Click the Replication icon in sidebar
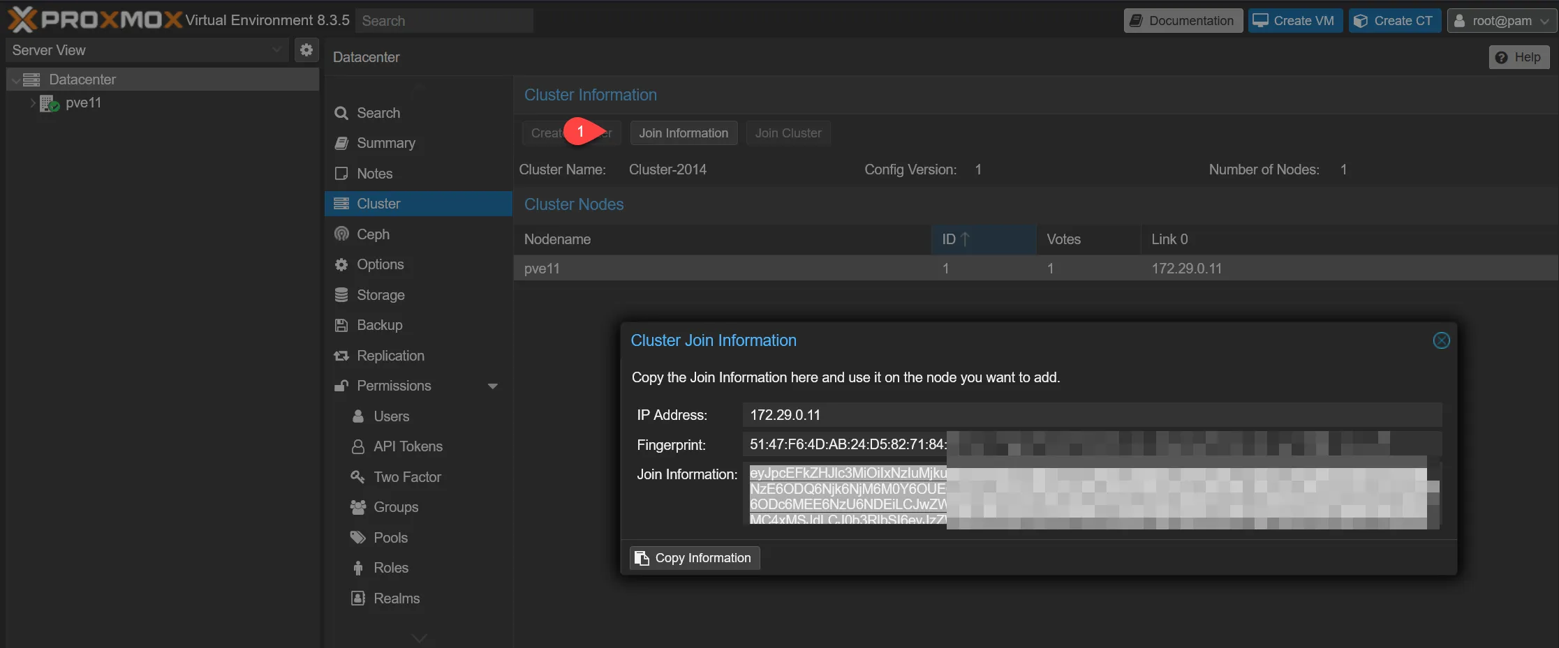 (x=341, y=356)
